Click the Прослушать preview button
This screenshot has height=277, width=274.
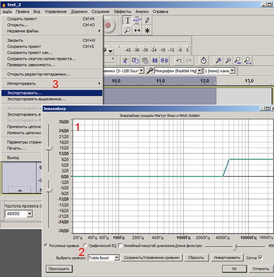59,269
